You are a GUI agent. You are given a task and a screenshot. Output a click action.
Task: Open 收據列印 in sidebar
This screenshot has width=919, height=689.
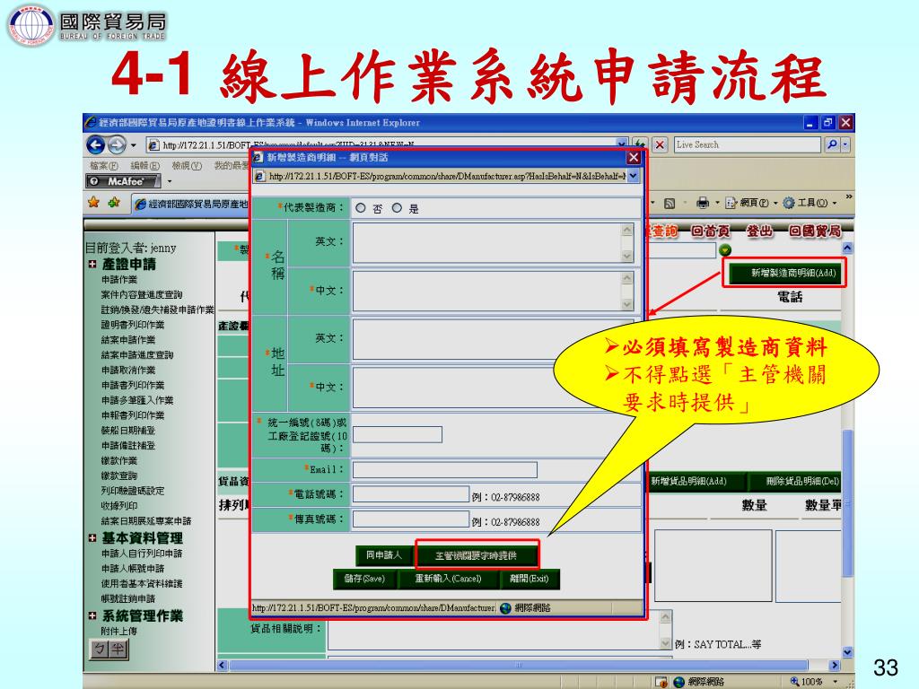coord(119,506)
